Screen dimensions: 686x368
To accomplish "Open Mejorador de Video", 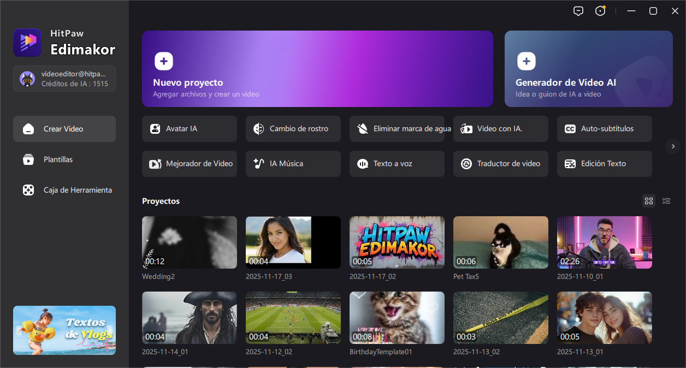I will tap(189, 163).
